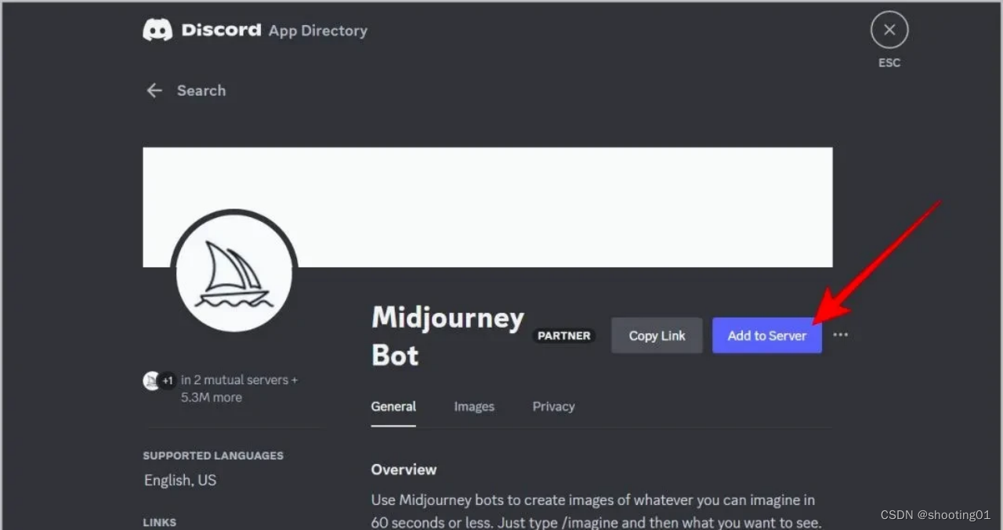Click the Midjourney Bot title
The image size is (1003, 530).
point(447,336)
